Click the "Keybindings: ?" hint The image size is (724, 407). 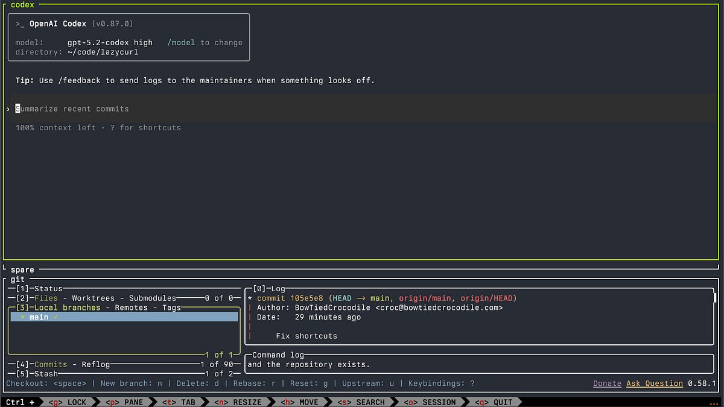pos(442,383)
